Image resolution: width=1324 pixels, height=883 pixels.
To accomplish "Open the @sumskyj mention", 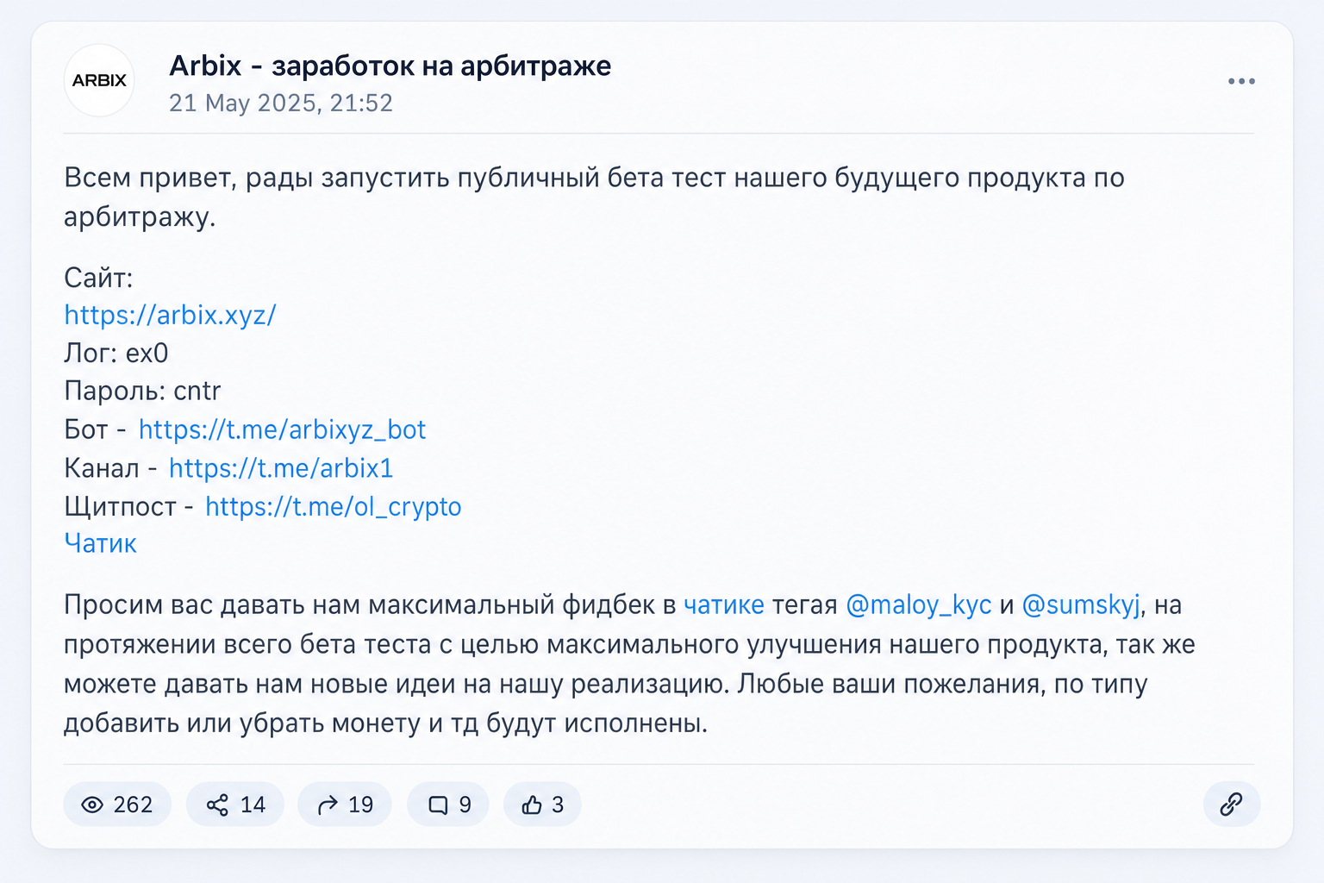I will [x=1081, y=605].
